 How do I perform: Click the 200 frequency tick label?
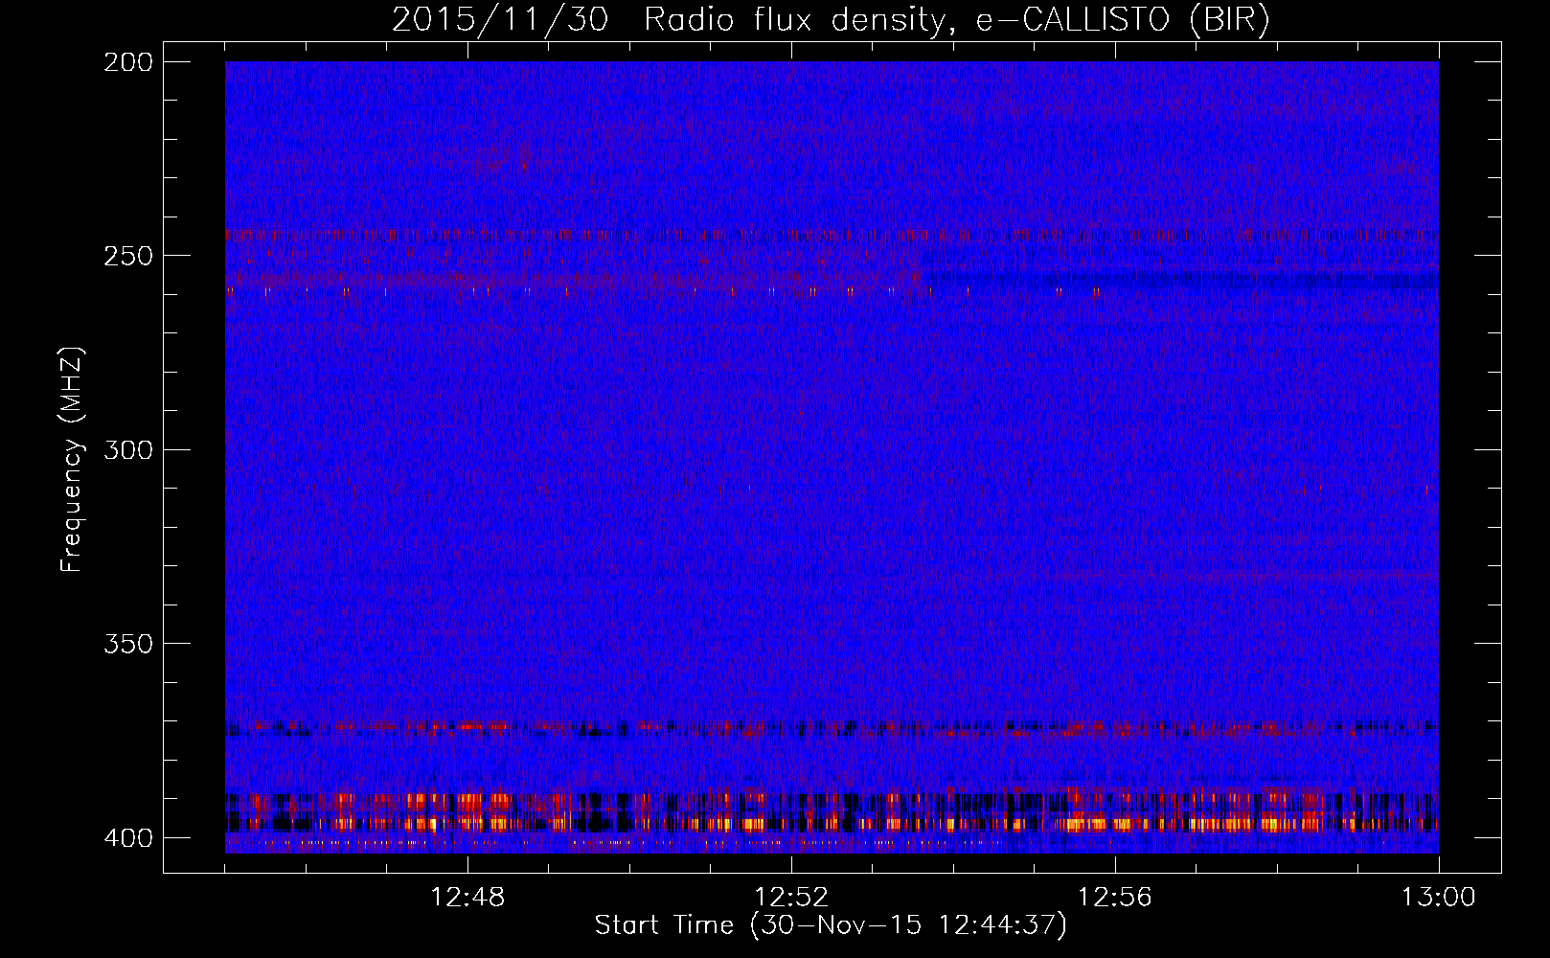click(128, 62)
